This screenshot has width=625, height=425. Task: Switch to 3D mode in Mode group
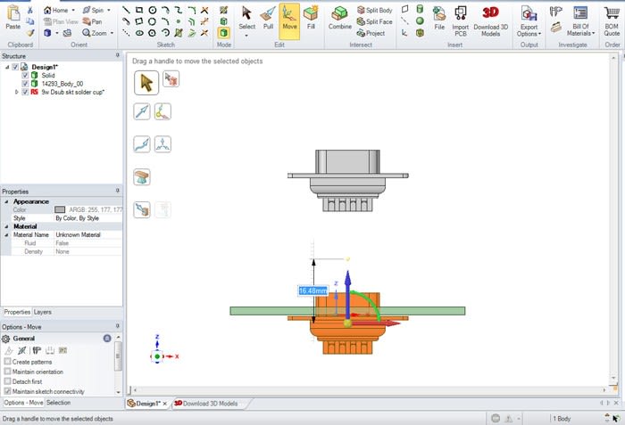pyautogui.click(x=224, y=33)
